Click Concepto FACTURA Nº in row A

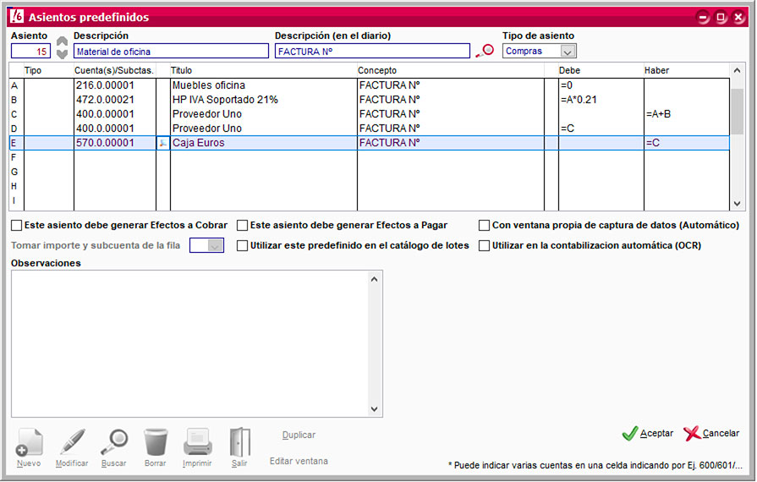pyautogui.click(x=451, y=85)
